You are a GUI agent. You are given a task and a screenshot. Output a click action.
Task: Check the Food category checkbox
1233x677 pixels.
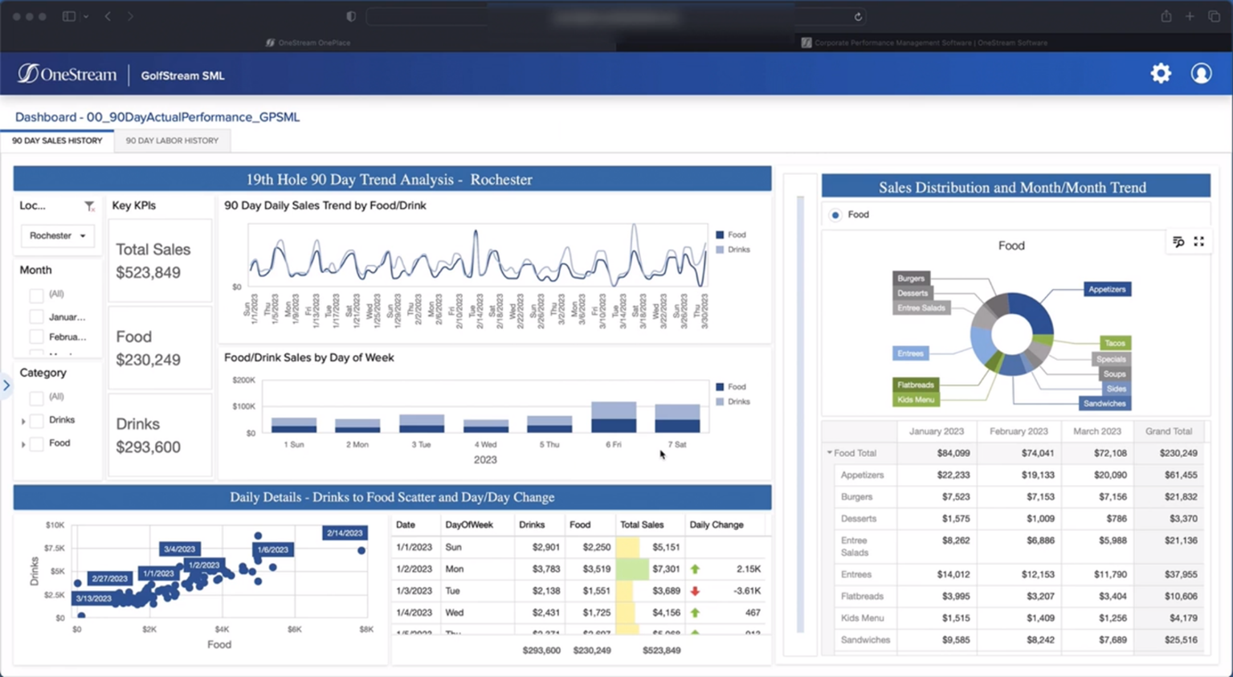click(36, 444)
